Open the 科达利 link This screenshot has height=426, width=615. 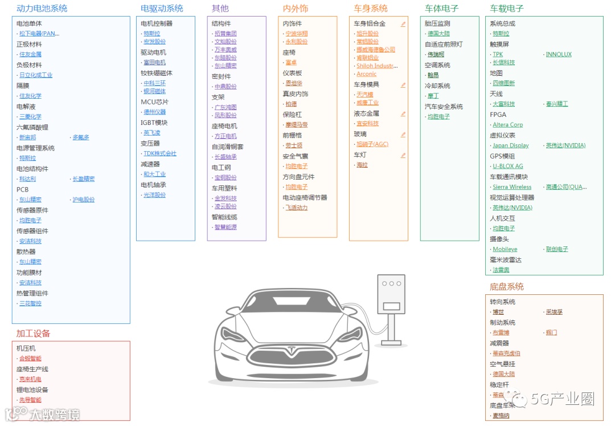point(27,179)
